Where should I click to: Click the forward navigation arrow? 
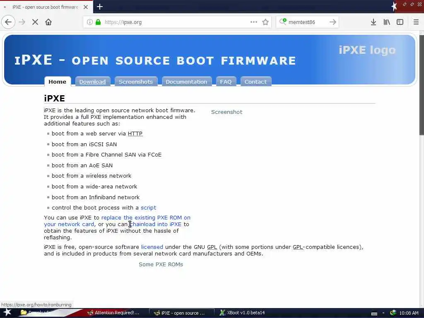22,22
